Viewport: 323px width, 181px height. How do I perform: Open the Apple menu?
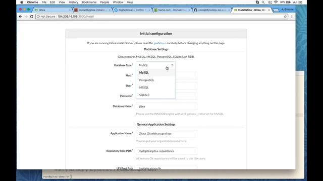click(22, 2)
